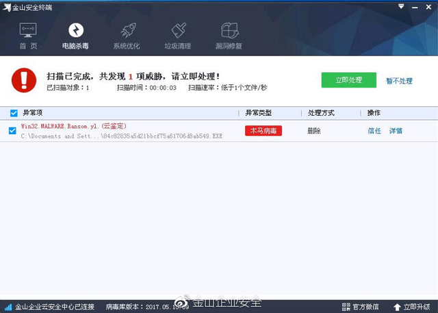Click the 立即升级 upgrade link text

(417, 307)
